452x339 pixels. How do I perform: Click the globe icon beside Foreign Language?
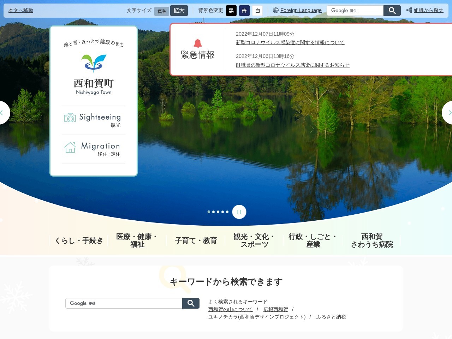(276, 11)
